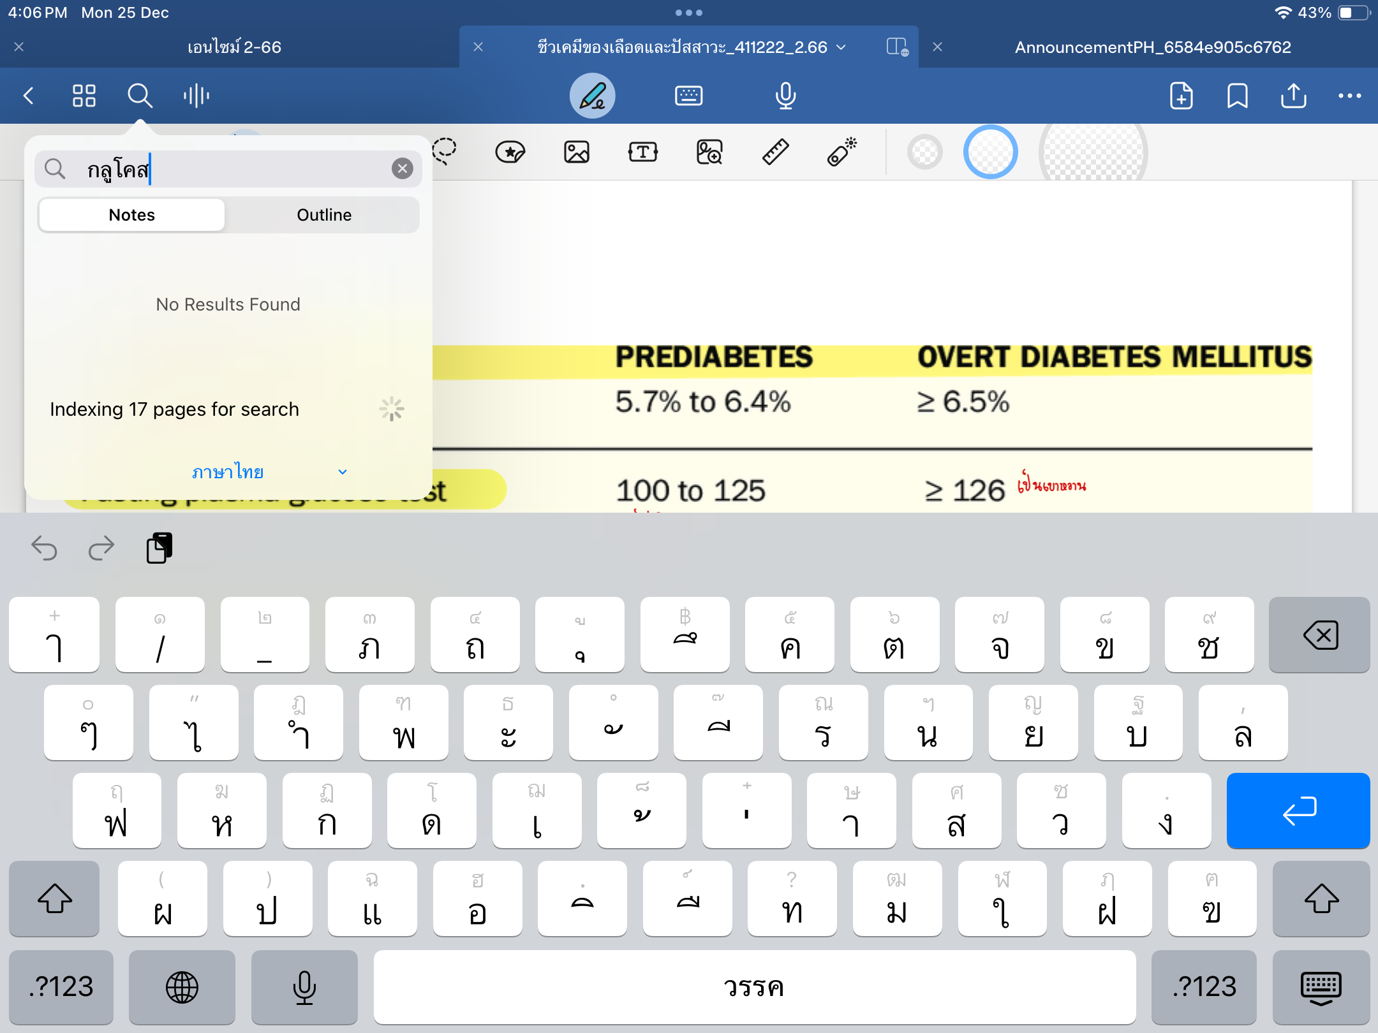Tap the keyboard dictation microphone key
This screenshot has height=1033, width=1378.
coord(304,987)
